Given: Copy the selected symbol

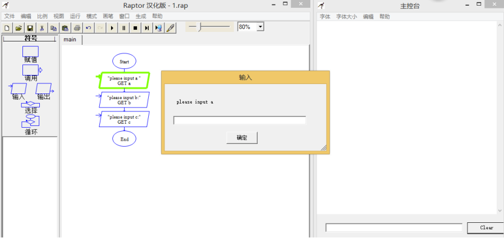Looking at the screenshot, I should click(x=53, y=28).
